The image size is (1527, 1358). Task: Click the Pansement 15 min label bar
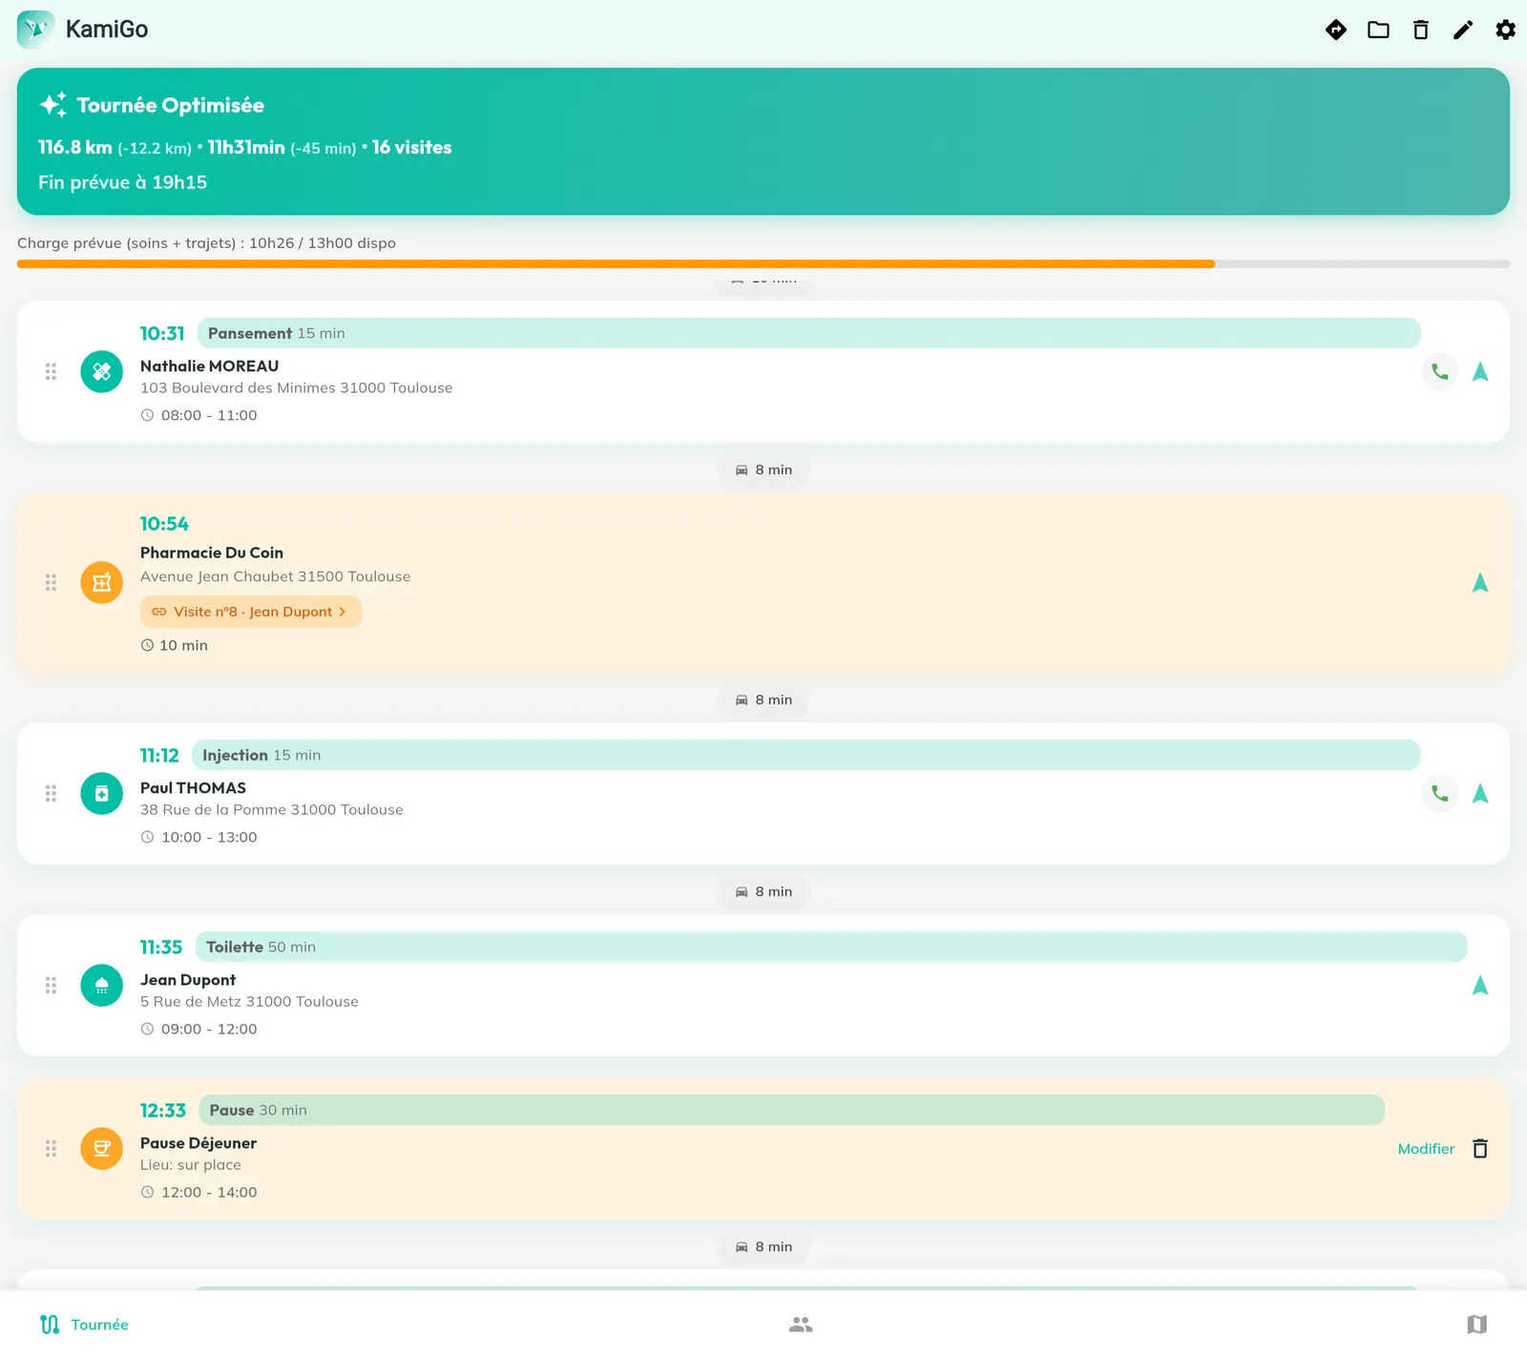(808, 334)
